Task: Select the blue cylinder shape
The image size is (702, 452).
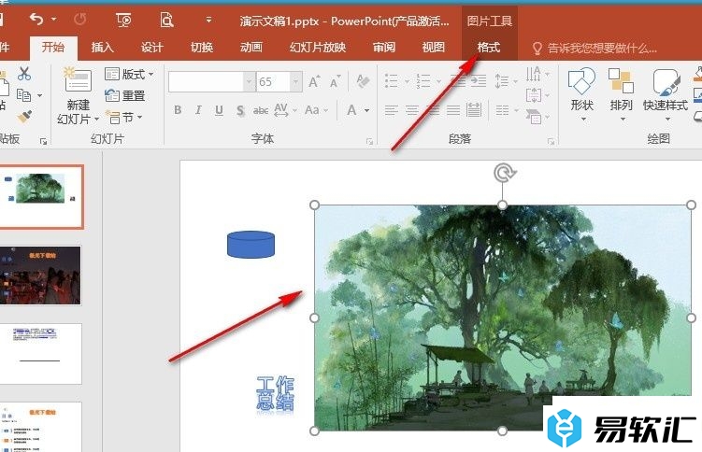Action: pyautogui.click(x=251, y=245)
